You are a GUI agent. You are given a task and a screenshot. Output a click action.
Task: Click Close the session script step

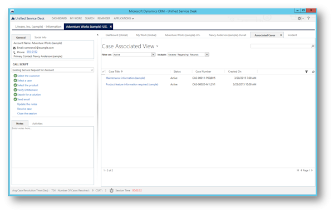tap(27, 114)
